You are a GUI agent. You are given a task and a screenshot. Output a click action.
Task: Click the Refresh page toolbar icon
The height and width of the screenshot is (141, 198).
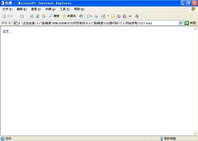[x=37, y=16]
